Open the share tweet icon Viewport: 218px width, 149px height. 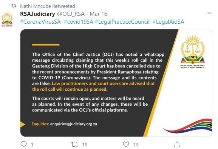177,144
